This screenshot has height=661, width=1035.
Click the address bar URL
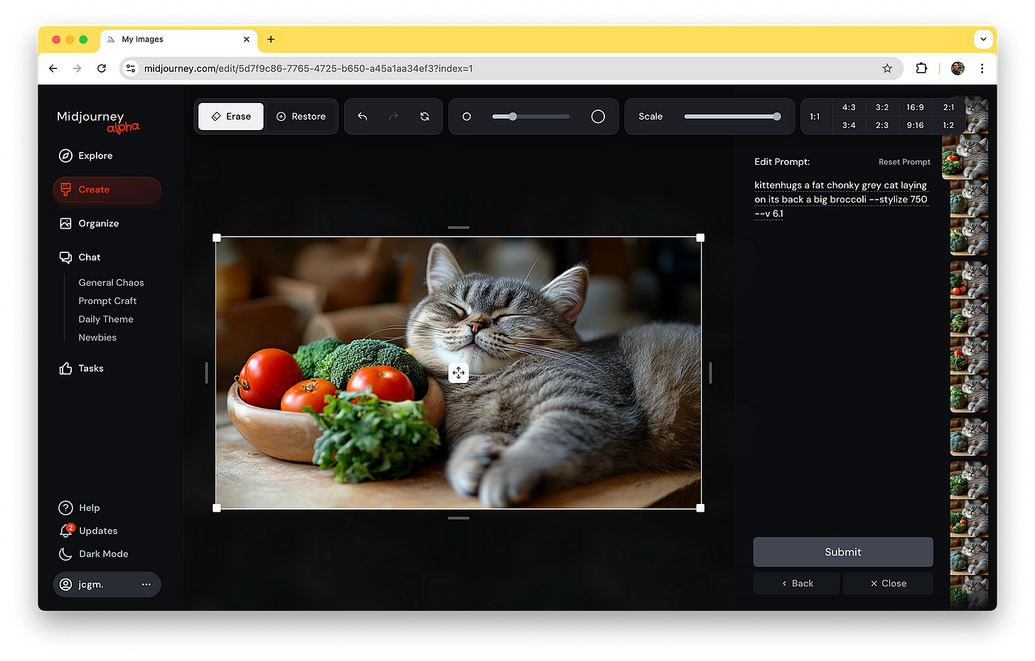coord(309,68)
